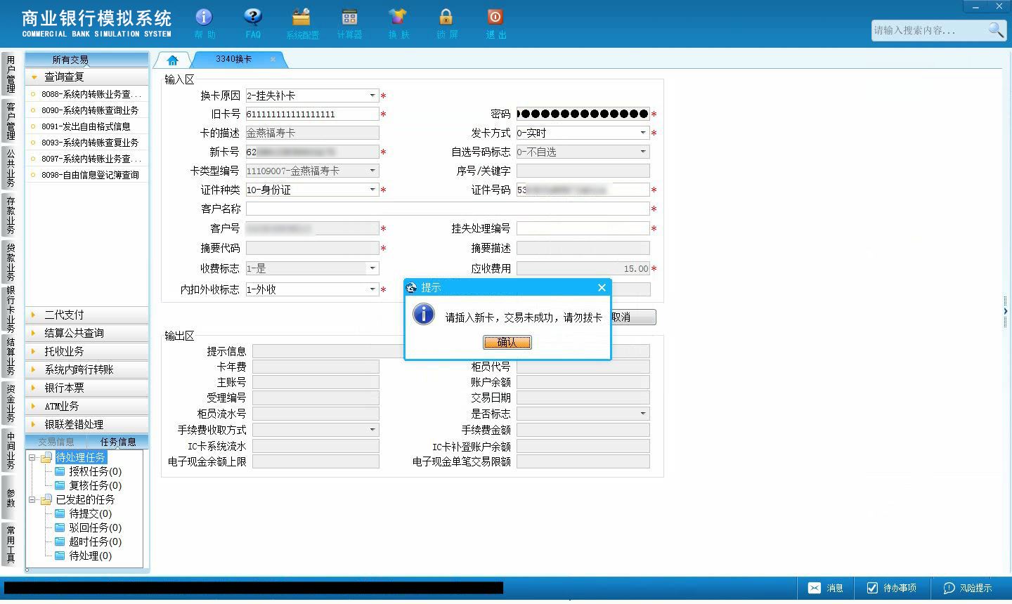Screen dimensions: 1012x604
Task: Open the 内扣外收标志 dropdown
Action: [x=372, y=289]
